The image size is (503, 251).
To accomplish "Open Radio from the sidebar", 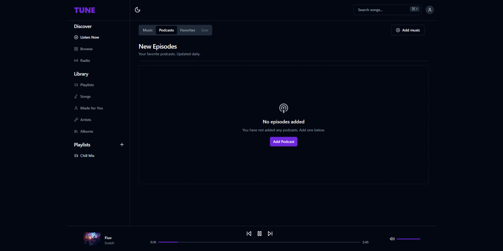I will [85, 61].
